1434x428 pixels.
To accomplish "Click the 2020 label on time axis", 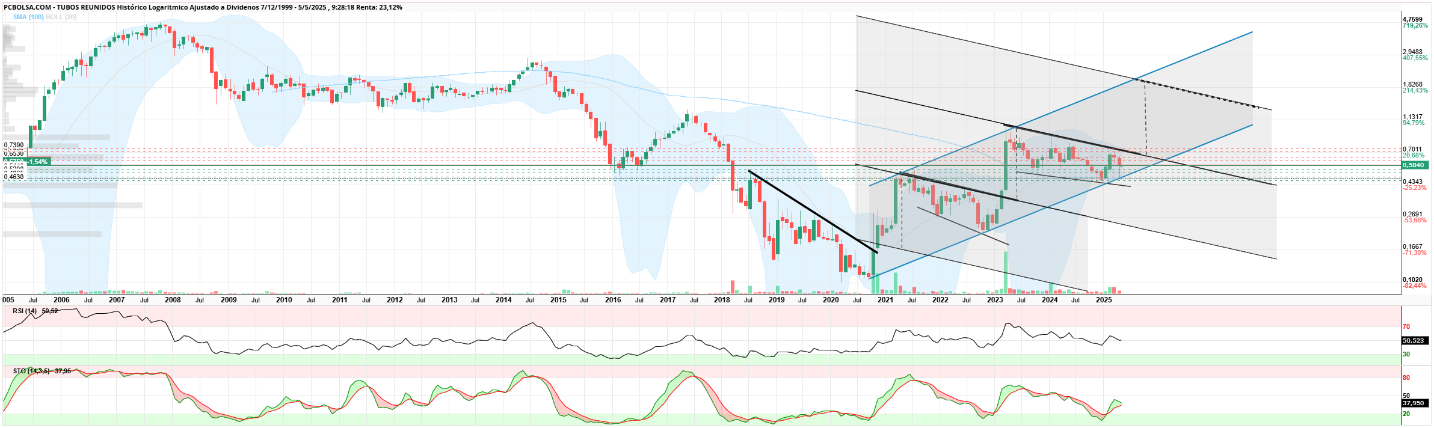I will click(x=831, y=299).
